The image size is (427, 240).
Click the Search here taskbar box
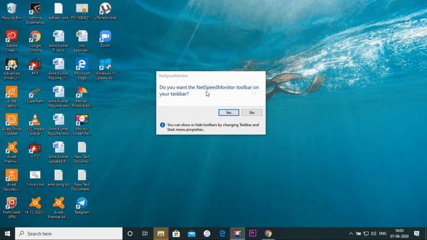69,233
